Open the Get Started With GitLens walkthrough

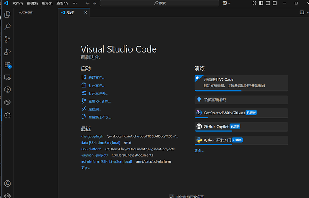(x=241, y=113)
